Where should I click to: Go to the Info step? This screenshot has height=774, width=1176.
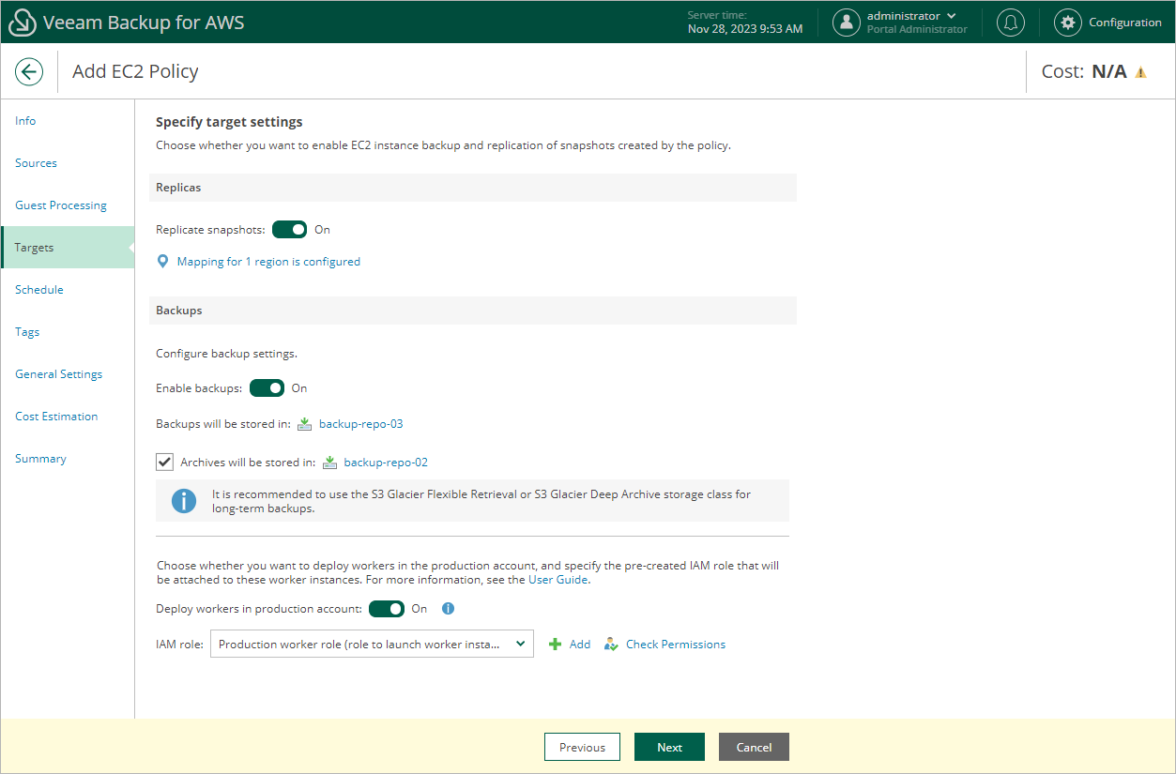[25, 121]
